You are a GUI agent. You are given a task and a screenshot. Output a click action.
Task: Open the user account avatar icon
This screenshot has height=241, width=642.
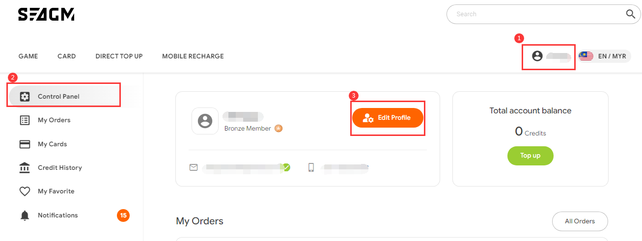[537, 56]
